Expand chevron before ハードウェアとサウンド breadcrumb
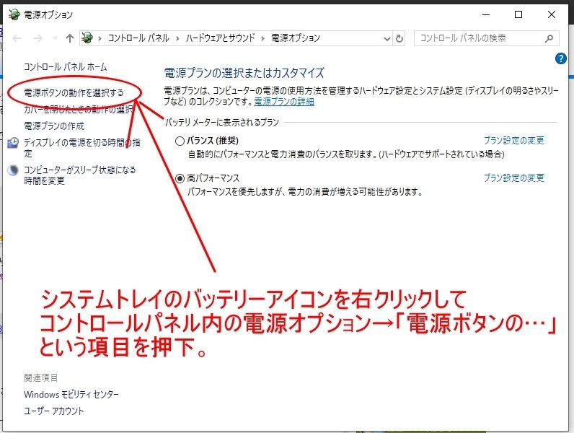Viewport: 574px width, 433px height. click(177, 38)
